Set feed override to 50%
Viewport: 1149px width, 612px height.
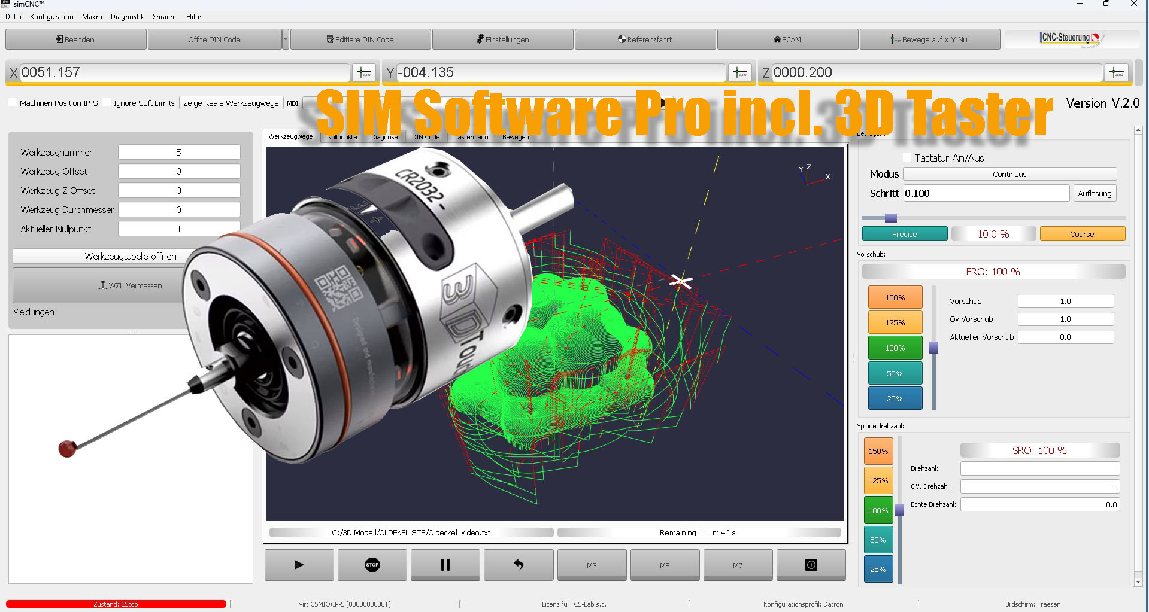click(895, 373)
